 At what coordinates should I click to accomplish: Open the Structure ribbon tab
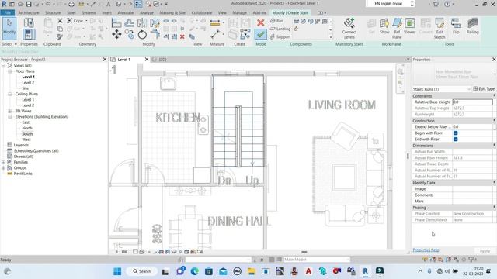tap(53, 12)
